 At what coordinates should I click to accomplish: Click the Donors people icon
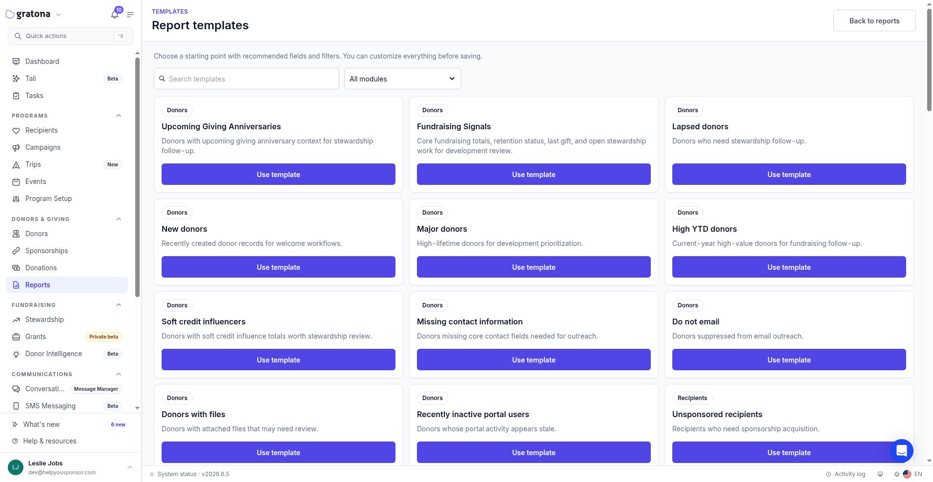tap(16, 234)
